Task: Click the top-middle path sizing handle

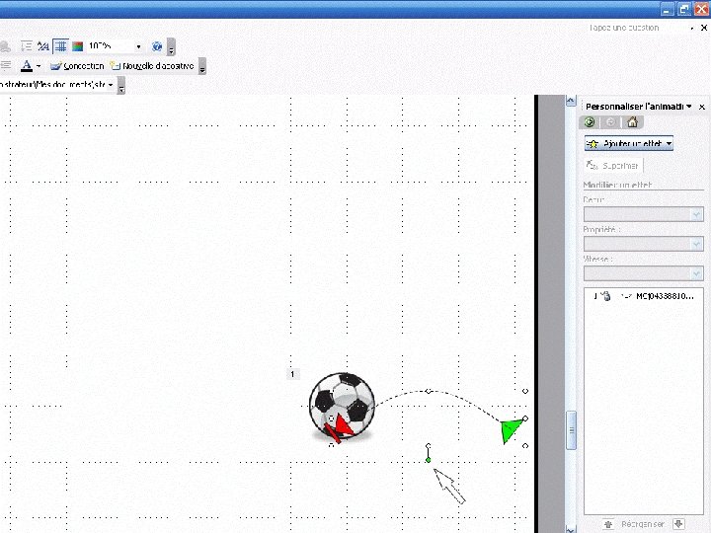Action: pos(428,391)
